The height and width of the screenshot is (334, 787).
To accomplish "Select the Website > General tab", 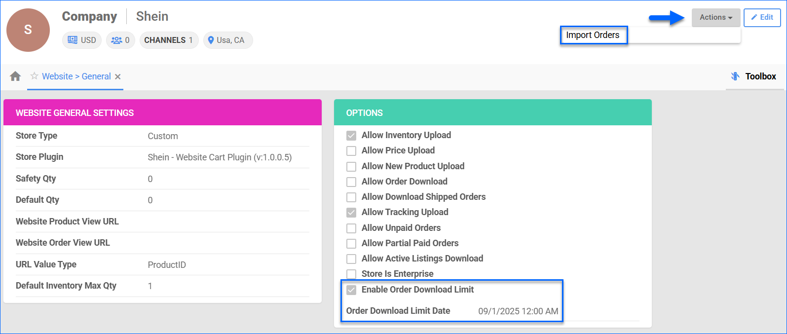I will [x=76, y=76].
